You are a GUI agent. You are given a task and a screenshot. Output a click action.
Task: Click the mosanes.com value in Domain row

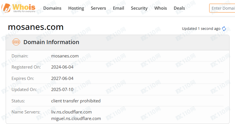[65, 56]
